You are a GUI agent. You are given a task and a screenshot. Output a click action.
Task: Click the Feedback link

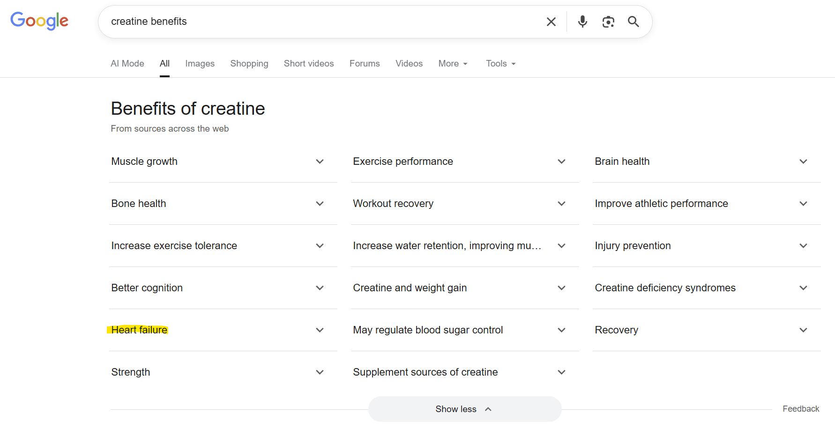pyautogui.click(x=801, y=409)
